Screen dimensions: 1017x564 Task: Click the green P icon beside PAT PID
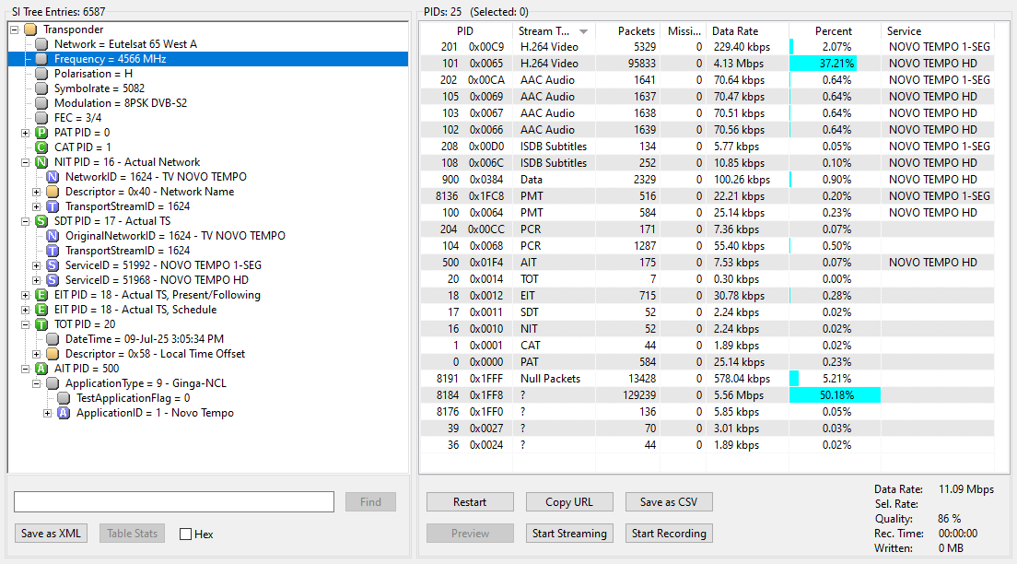point(41,133)
